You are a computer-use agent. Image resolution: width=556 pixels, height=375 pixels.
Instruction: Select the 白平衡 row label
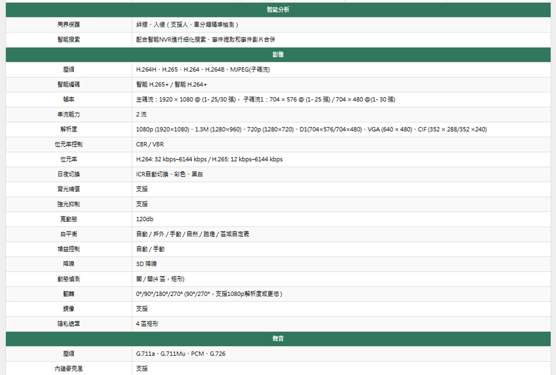(x=69, y=234)
